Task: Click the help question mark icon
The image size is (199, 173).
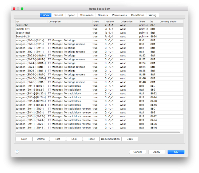Action: (17, 151)
